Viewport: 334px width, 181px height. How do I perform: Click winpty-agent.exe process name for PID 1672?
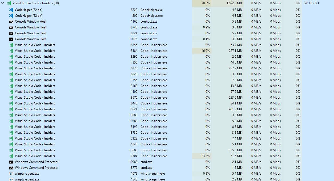pos(152,174)
